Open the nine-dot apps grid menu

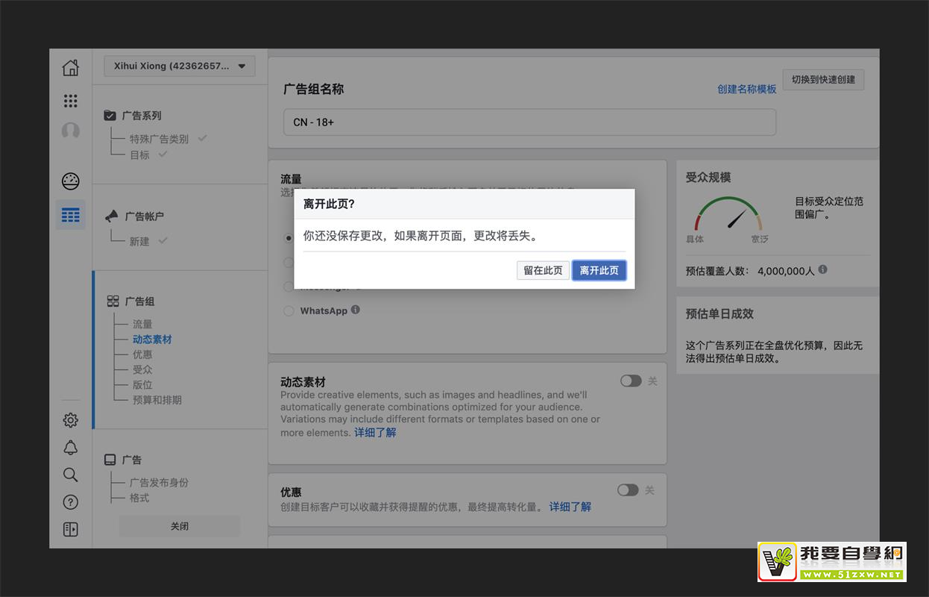(70, 101)
